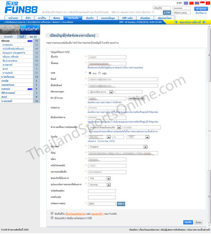This screenshot has width=211, height=236.
Task: Click the long address input field
Action: pyautogui.click(x=123, y=153)
